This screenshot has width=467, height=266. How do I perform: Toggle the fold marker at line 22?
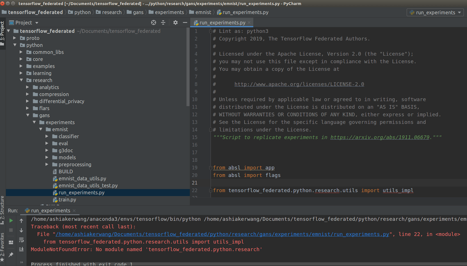(211, 190)
